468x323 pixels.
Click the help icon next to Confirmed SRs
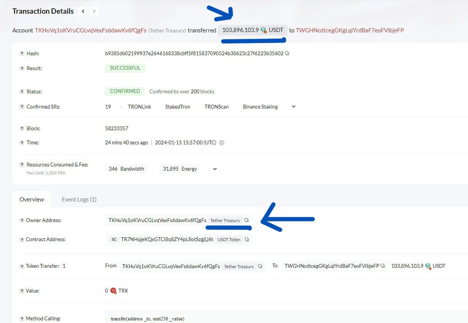click(22, 106)
